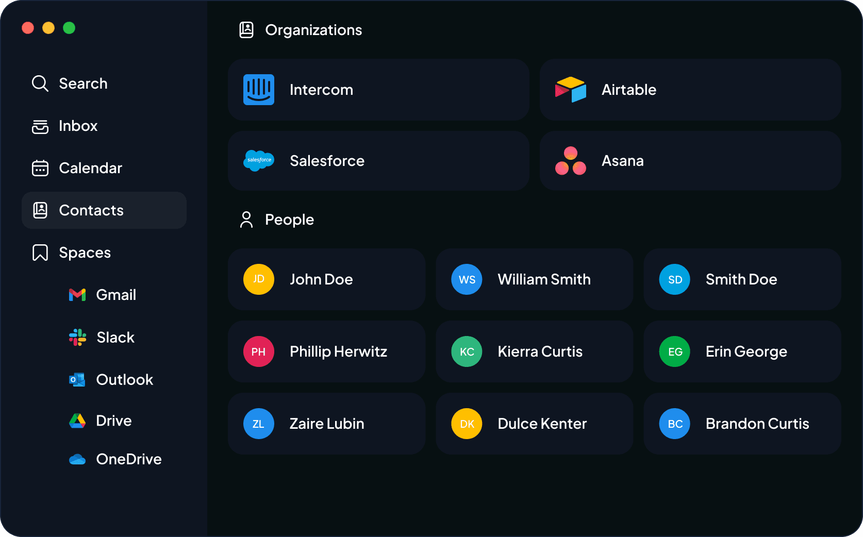Open the Salesforce organization card
This screenshot has height=537, width=863.
378,161
